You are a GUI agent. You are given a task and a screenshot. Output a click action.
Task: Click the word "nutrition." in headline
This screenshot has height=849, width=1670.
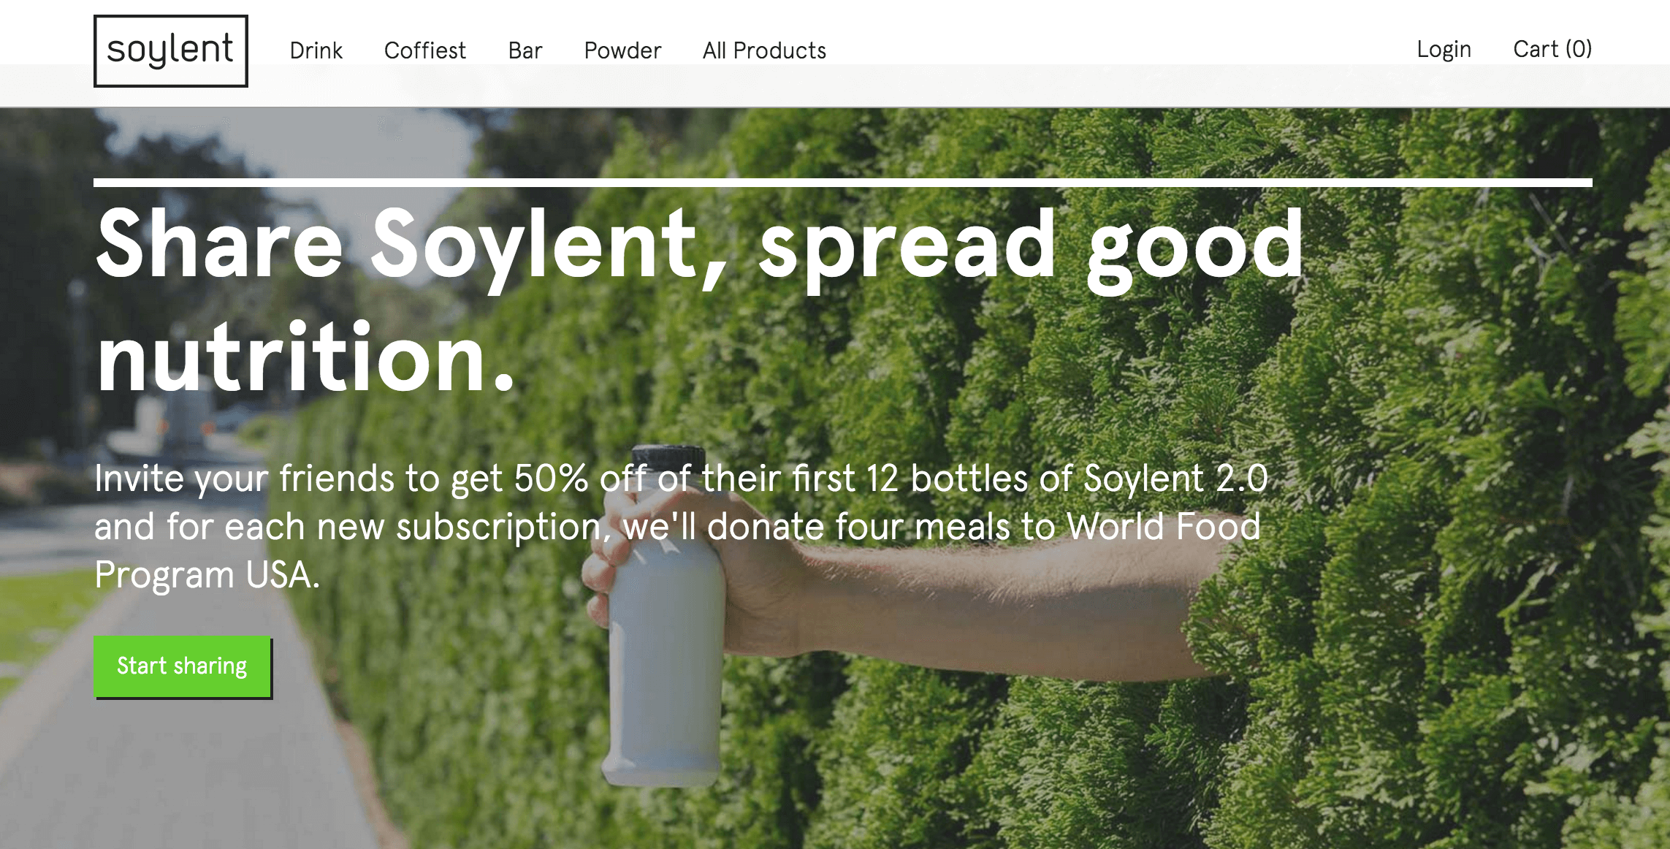tap(305, 358)
